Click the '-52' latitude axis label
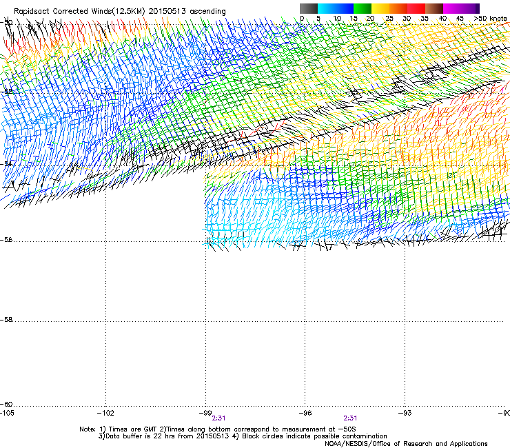Screen dimensions: 510x448 pyautogui.click(x=6, y=92)
